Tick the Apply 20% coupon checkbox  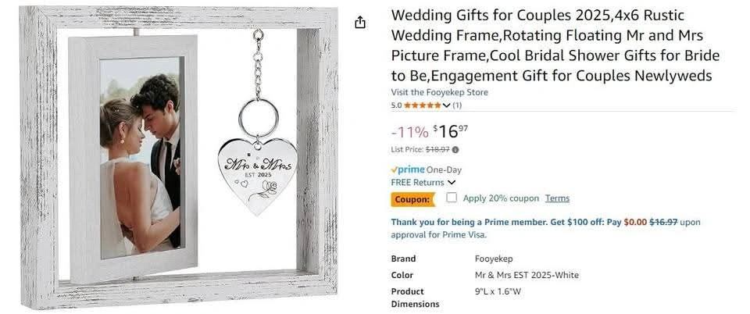[452, 198]
